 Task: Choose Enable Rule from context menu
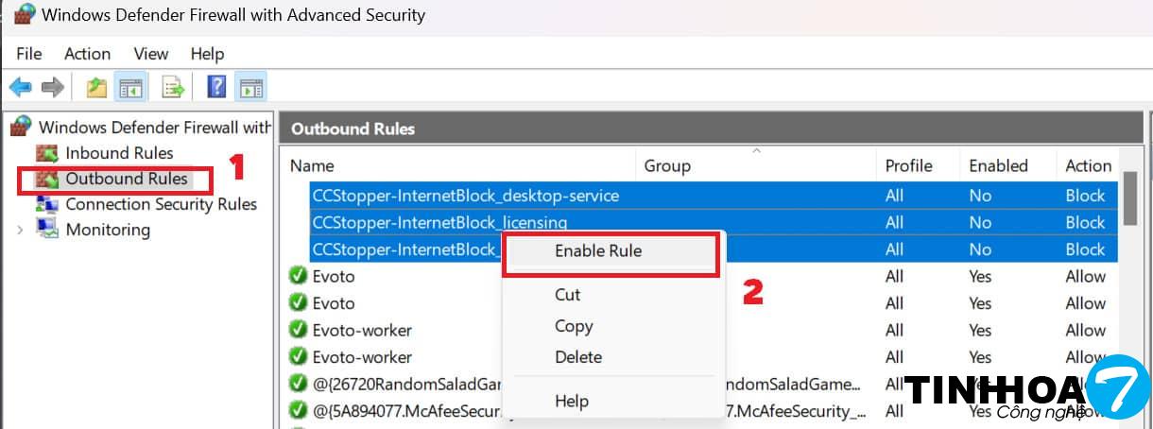click(x=598, y=251)
